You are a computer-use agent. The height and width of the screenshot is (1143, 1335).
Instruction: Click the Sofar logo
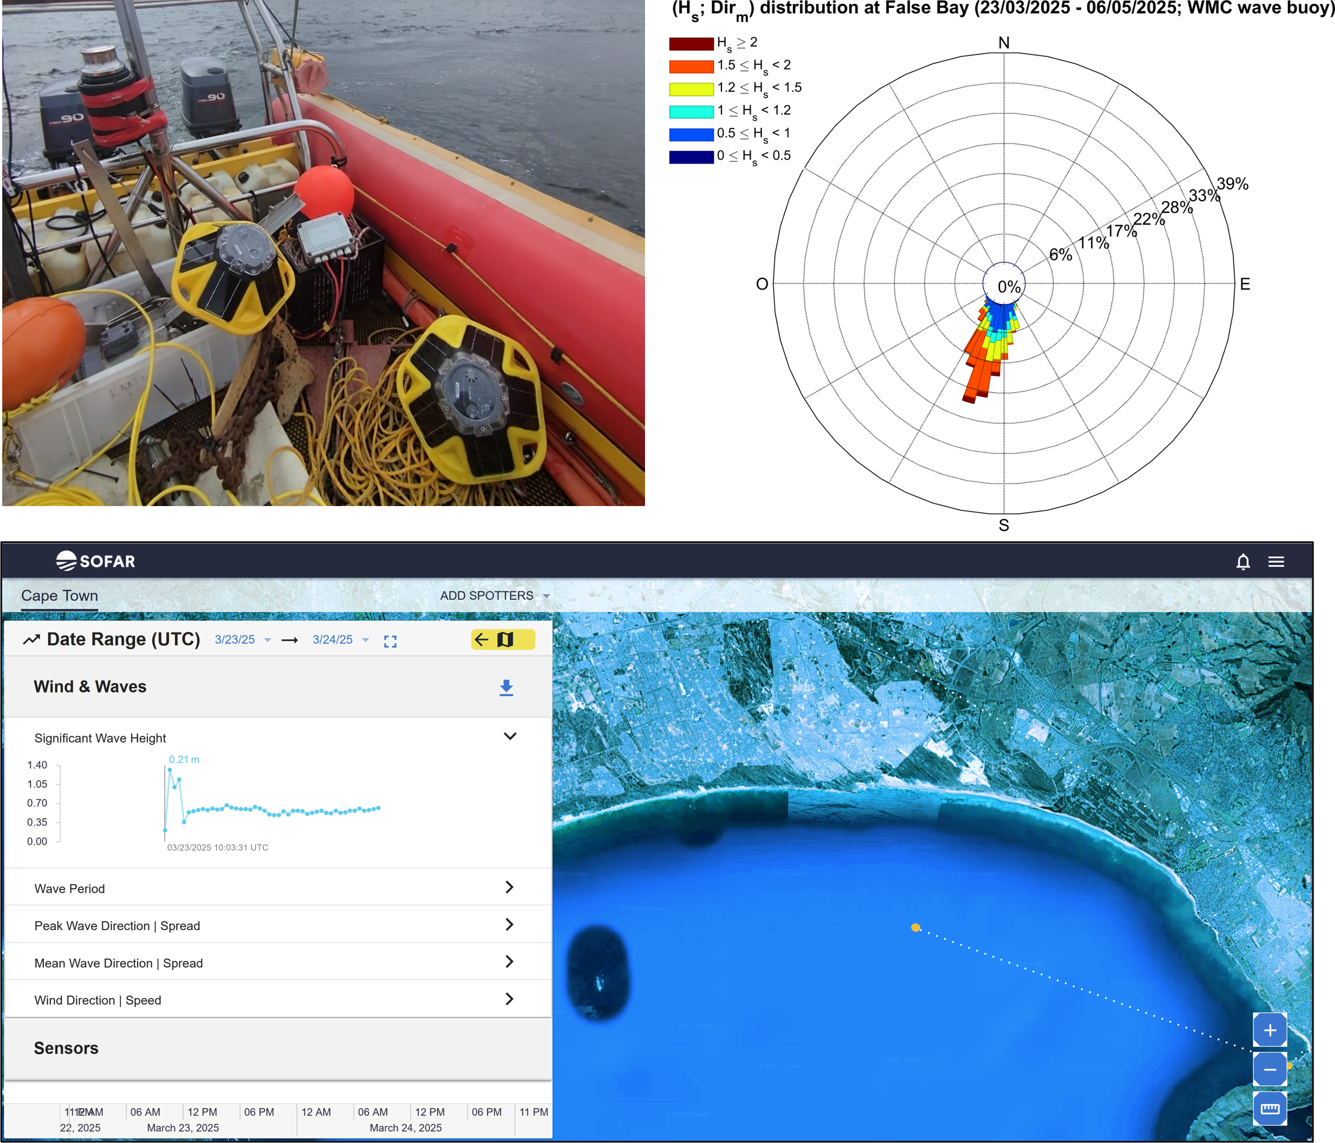[96, 561]
